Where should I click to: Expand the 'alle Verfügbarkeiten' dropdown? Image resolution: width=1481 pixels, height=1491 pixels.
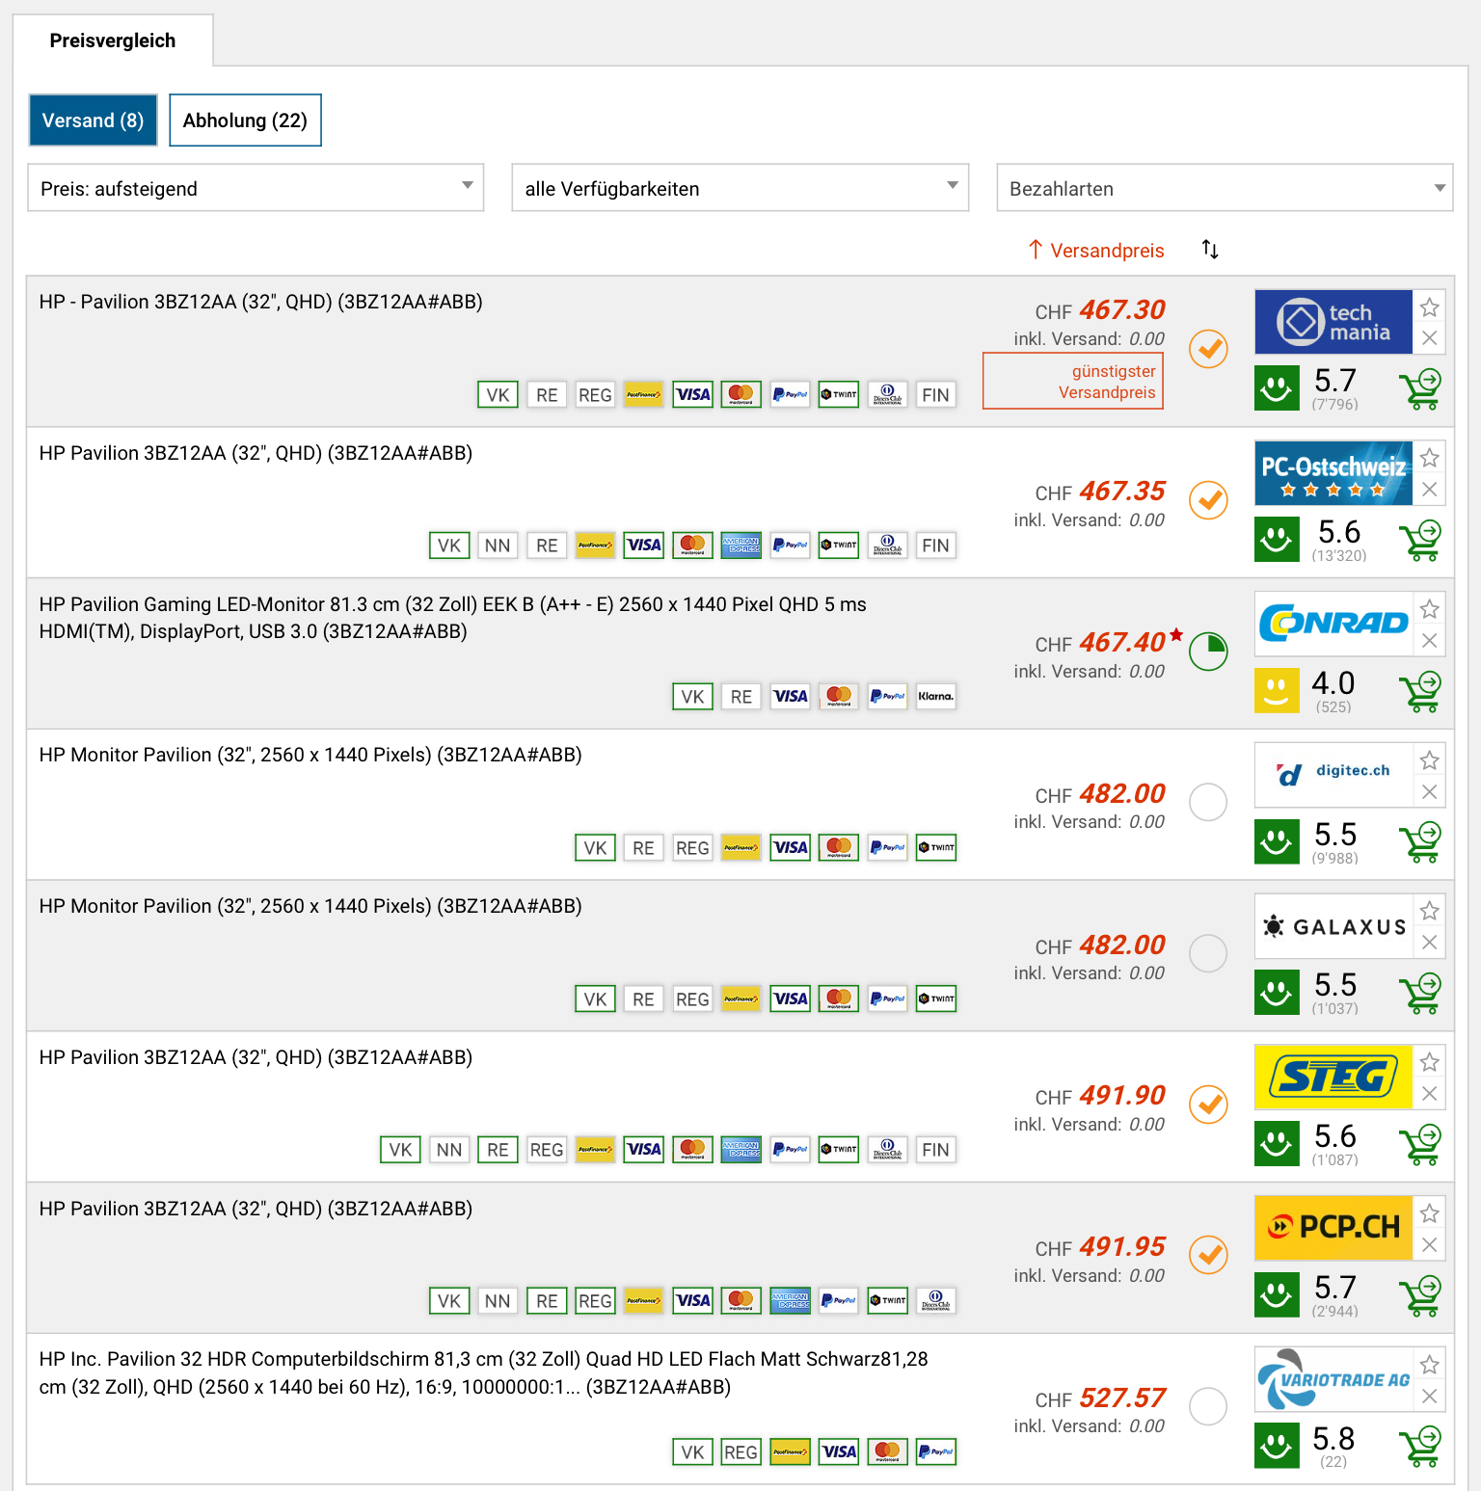[x=740, y=188]
